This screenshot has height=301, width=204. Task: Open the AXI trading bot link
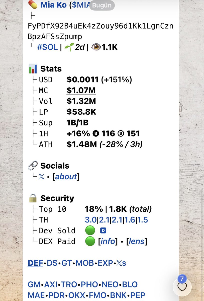point(51,285)
